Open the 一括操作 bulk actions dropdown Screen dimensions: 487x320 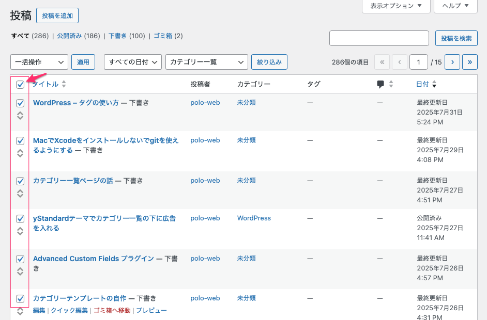39,62
